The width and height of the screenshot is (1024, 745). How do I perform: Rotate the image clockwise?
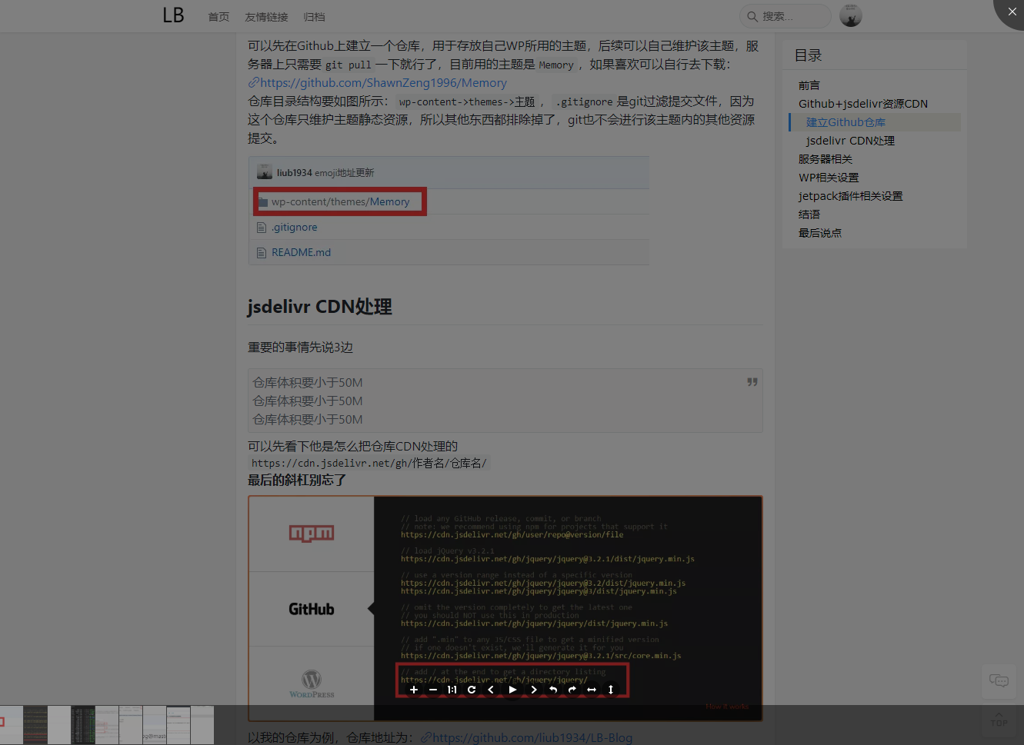(x=572, y=690)
